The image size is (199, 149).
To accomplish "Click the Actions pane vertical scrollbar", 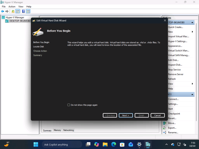I will [x=196, y=72].
